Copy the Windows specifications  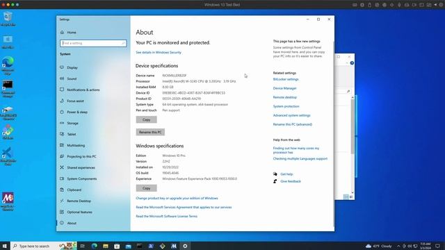146,188
